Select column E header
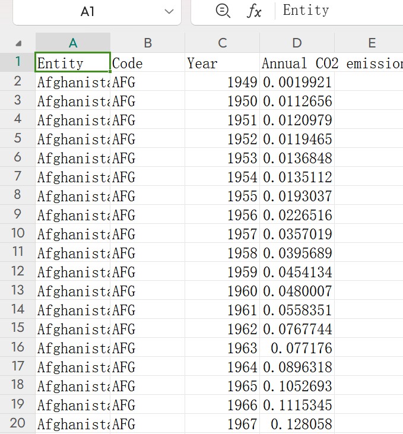This screenshot has height=434, width=403. coord(372,43)
